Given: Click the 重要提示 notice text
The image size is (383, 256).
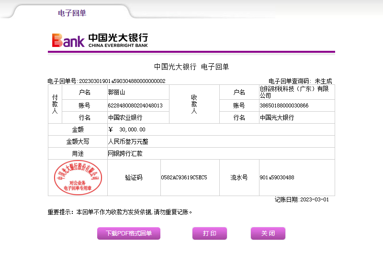Looking at the screenshot, I should coord(120,212).
